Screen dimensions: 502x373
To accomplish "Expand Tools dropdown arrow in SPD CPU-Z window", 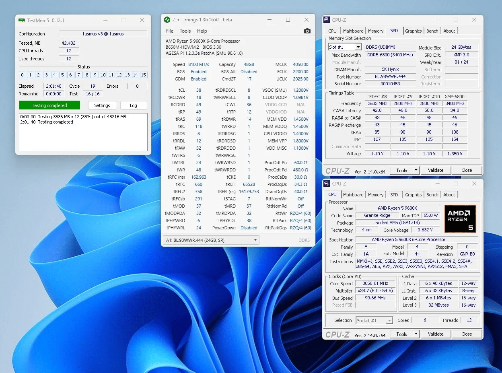I will (x=416, y=170).
